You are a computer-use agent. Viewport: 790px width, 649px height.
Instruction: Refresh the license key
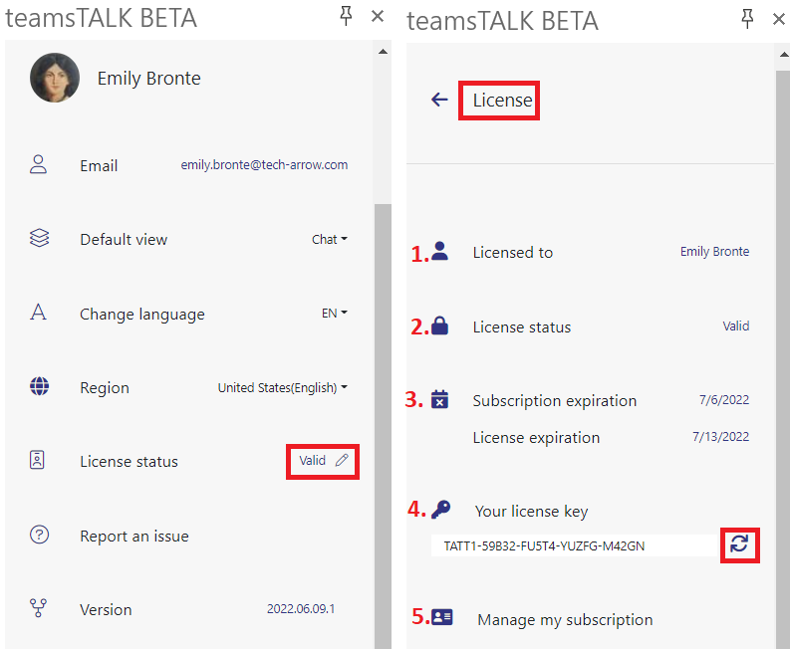tap(739, 543)
